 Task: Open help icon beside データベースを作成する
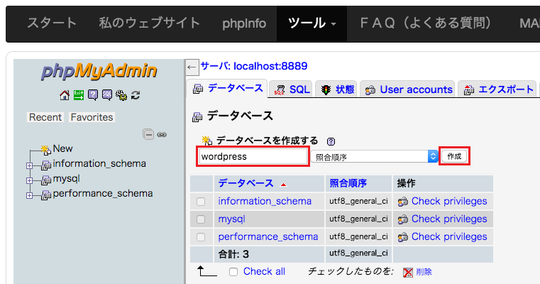tap(331, 141)
